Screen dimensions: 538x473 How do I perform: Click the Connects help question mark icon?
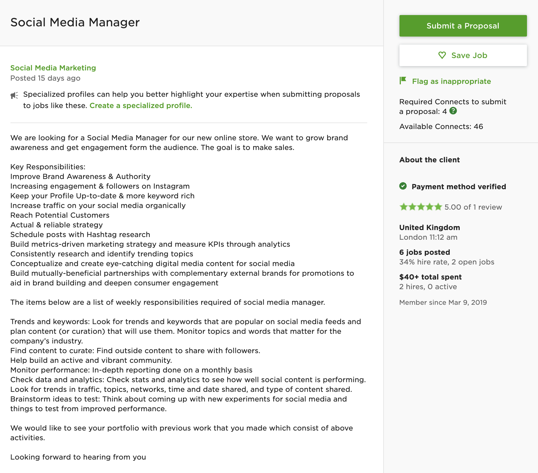click(x=453, y=111)
